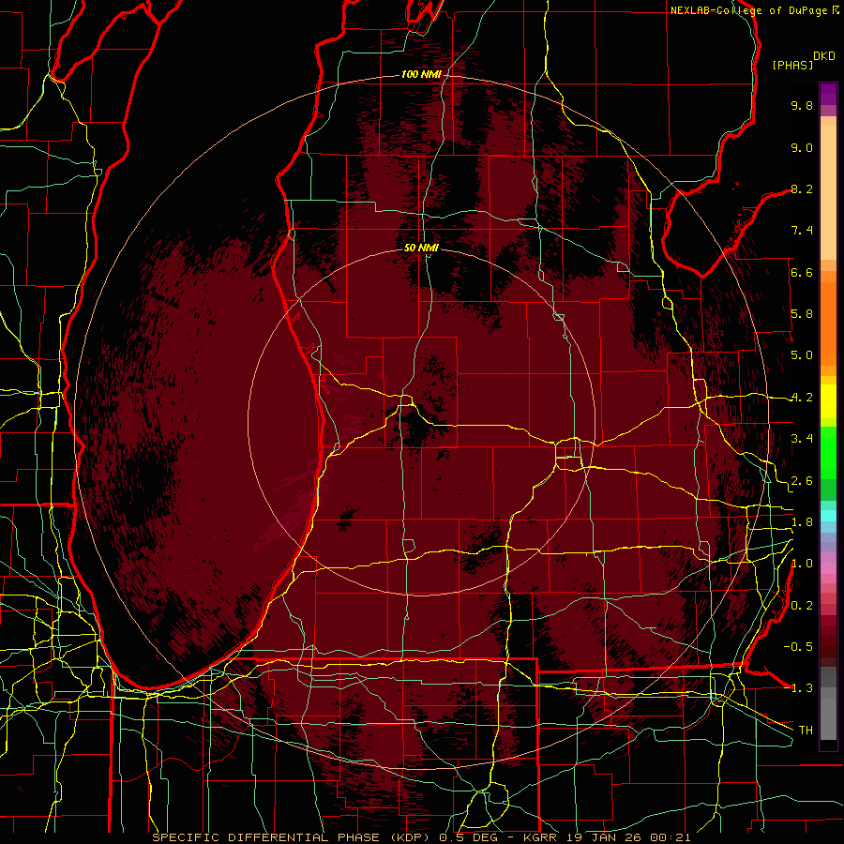Click the 5.0 scale value
This screenshot has height=844, width=844.
(802, 355)
